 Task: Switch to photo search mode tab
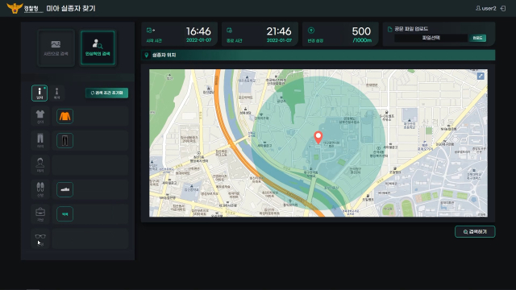point(56,48)
